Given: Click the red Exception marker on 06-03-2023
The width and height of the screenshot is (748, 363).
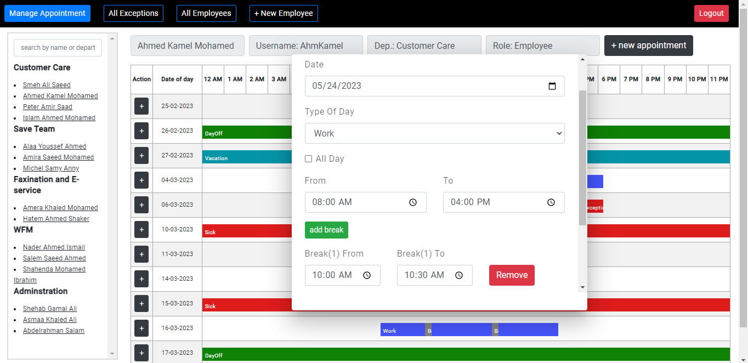Looking at the screenshot, I should point(595,206).
